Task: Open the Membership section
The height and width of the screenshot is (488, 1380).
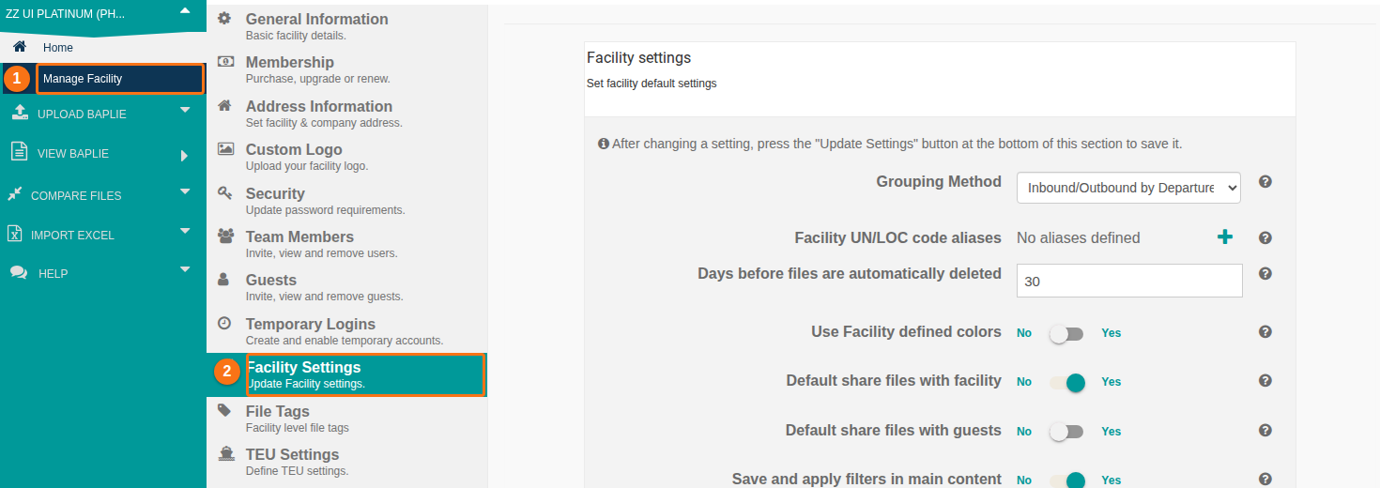Action: [x=347, y=69]
